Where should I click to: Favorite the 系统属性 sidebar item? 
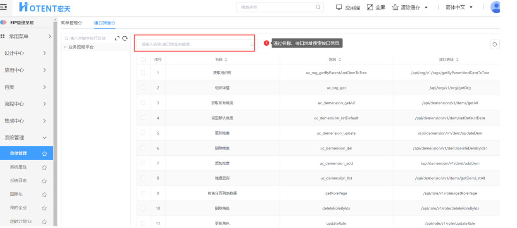(x=44, y=167)
